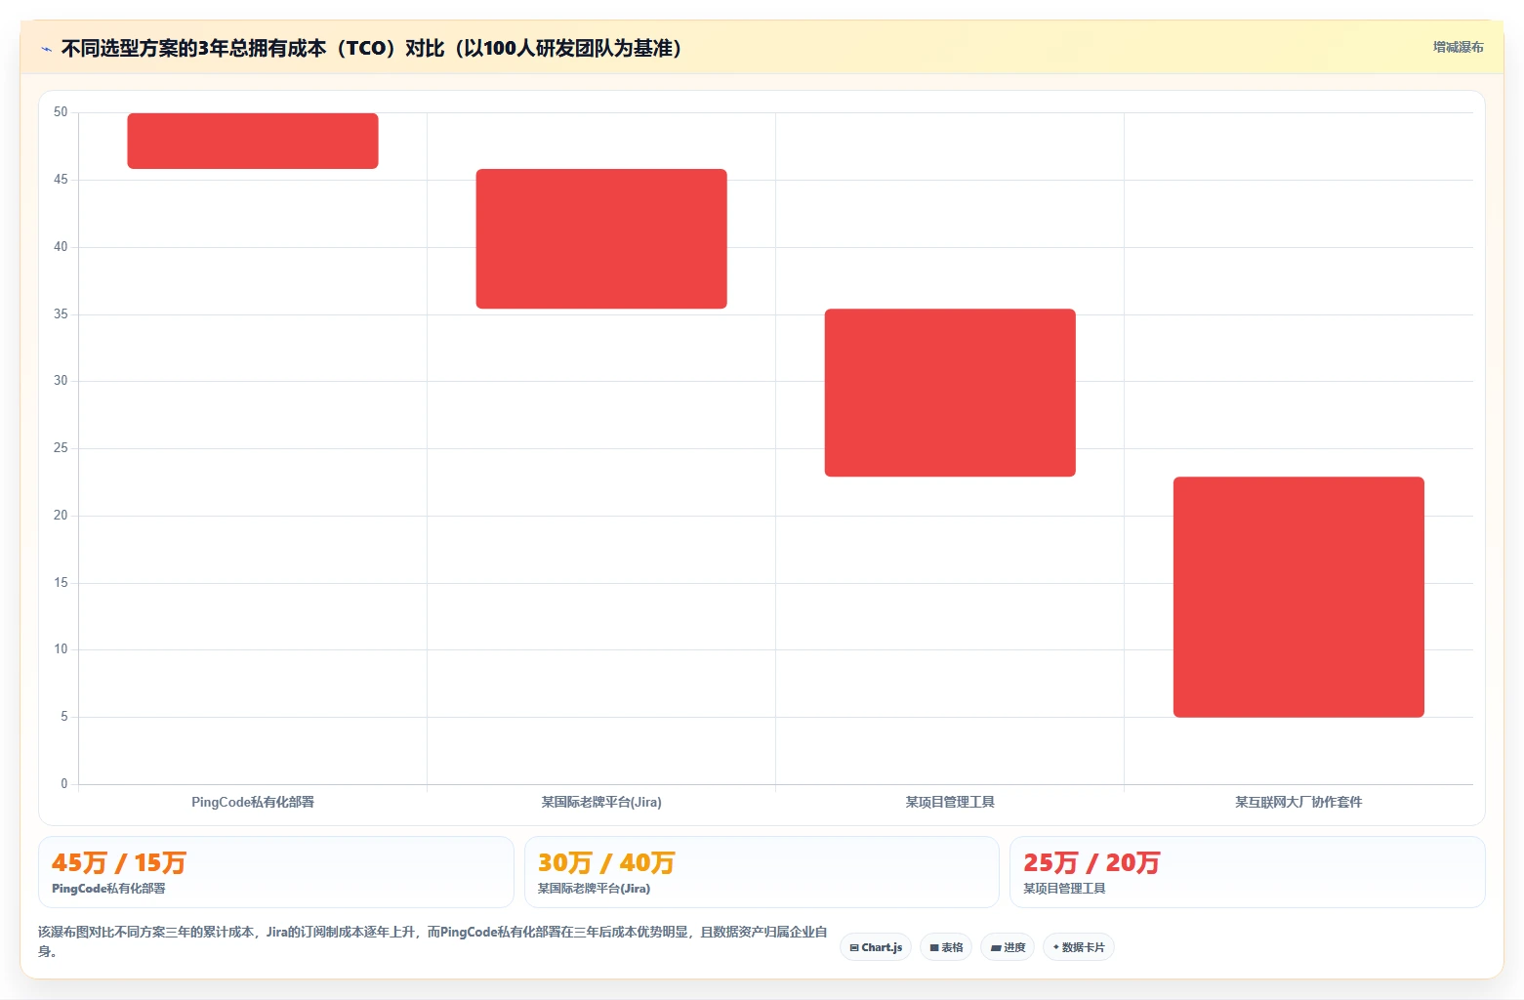Click the y-axis value 0
Viewport: 1524px width, 1000px height.
pos(64,783)
